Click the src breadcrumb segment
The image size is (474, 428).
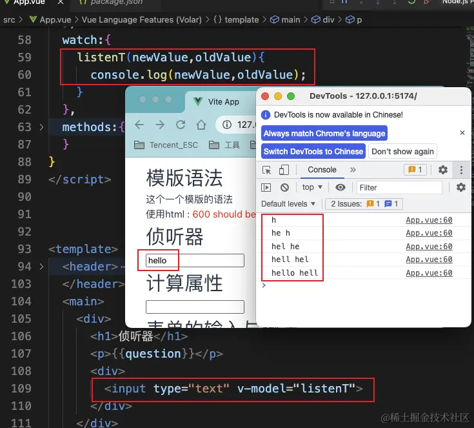(x=9, y=20)
